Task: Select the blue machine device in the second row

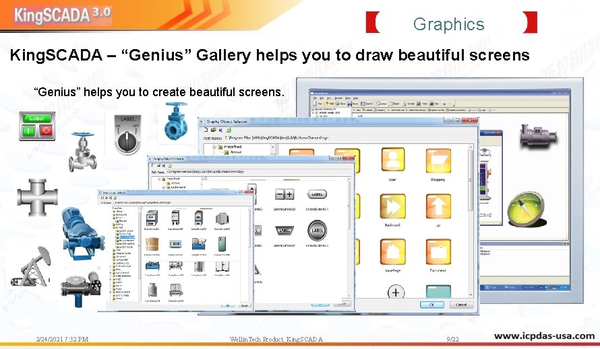Action: [199, 244]
